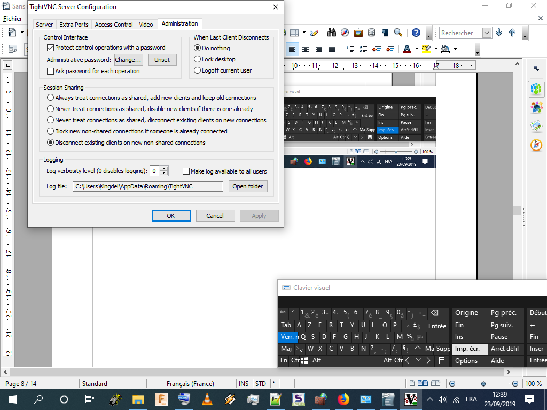
Task: Toggle nonprinting characters pilcrow icon
Action: point(385,33)
